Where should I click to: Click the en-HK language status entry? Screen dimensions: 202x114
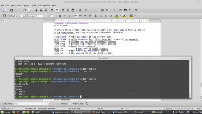(x=101, y=109)
